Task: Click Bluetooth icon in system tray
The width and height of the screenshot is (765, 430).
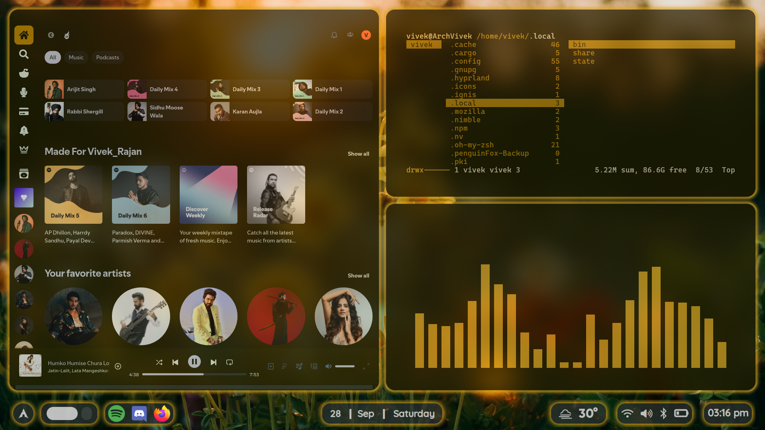Action: [663, 414]
